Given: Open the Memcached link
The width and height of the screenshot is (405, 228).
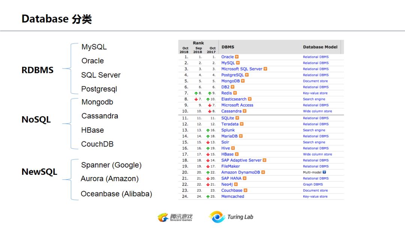Looking at the screenshot, I should click(232, 196).
